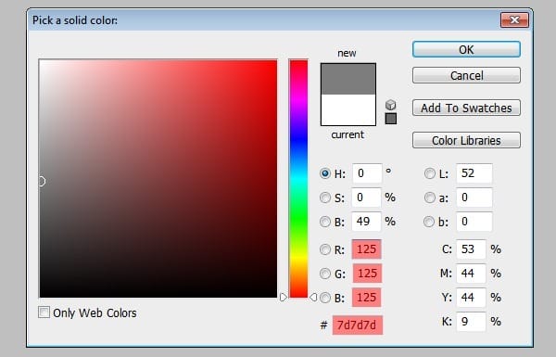
Task: Close the Pick a solid color dialog
Action: [x=514, y=20]
